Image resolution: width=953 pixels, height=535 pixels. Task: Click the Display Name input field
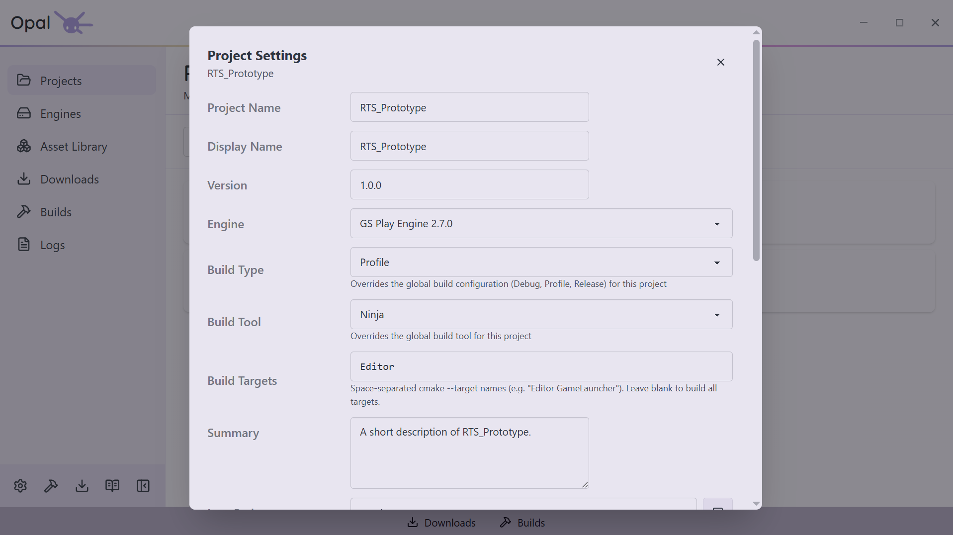pyautogui.click(x=470, y=146)
